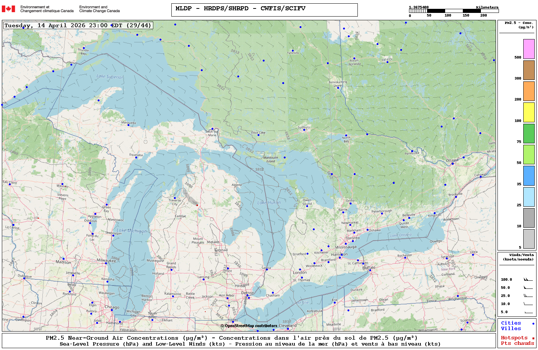The width and height of the screenshot is (538, 350).
Task: Select the yellow 100 concentration swatch
Action: pos(529,112)
